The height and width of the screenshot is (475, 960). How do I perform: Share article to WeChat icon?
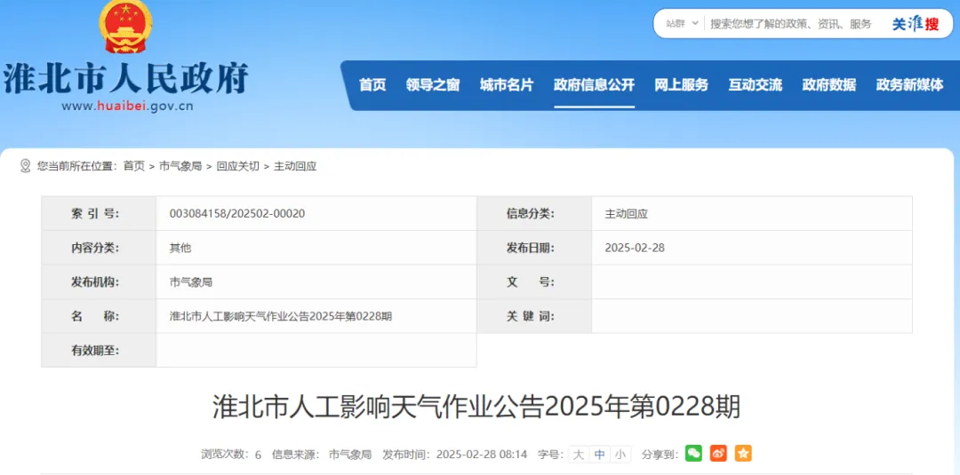(x=693, y=454)
